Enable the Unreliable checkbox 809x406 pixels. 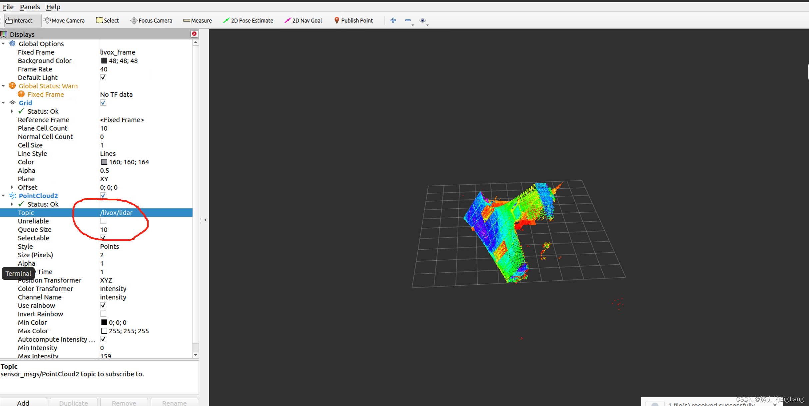103,221
